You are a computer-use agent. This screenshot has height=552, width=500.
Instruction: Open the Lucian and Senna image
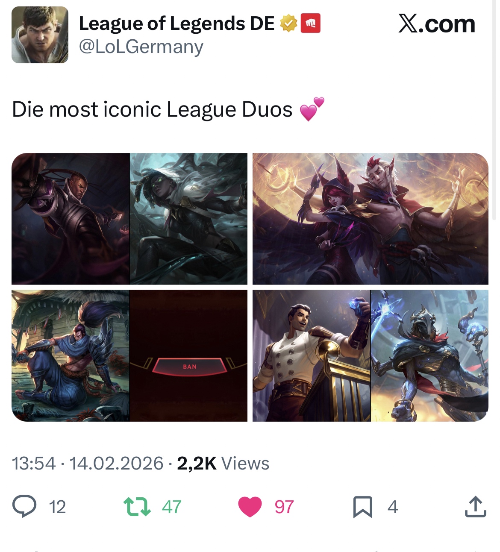129,219
